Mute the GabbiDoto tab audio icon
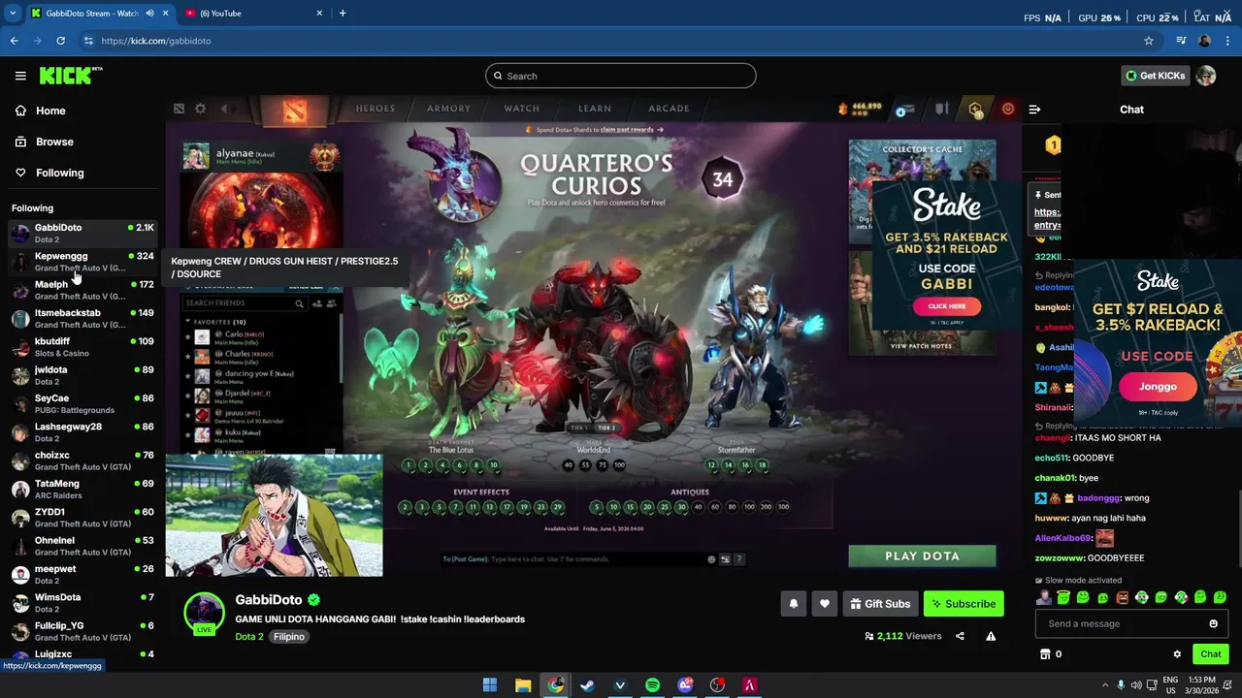 pyautogui.click(x=149, y=13)
